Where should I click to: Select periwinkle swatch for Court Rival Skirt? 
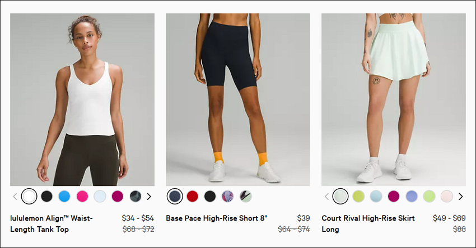412,196
